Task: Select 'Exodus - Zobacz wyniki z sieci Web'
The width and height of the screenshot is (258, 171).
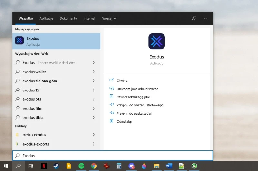Action: coord(56,63)
